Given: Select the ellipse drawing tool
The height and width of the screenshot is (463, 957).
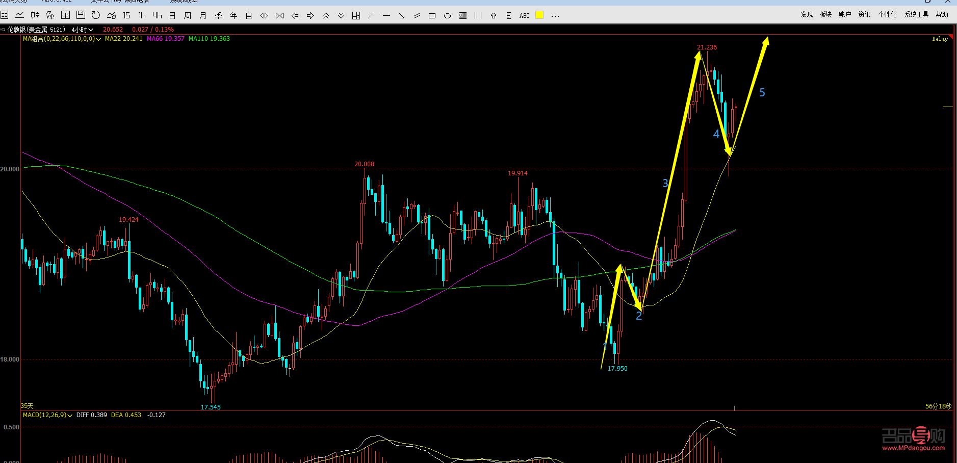Looking at the screenshot, I should click(x=448, y=16).
